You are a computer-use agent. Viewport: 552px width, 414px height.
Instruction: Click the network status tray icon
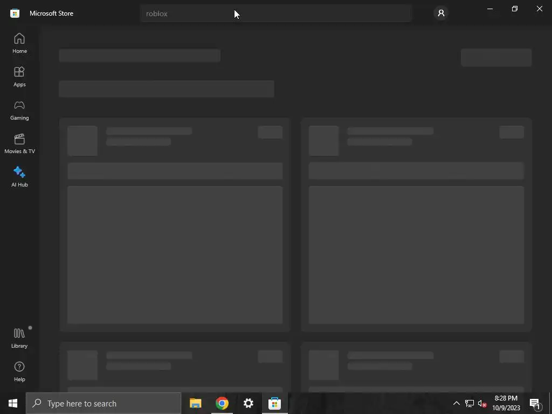(x=470, y=403)
